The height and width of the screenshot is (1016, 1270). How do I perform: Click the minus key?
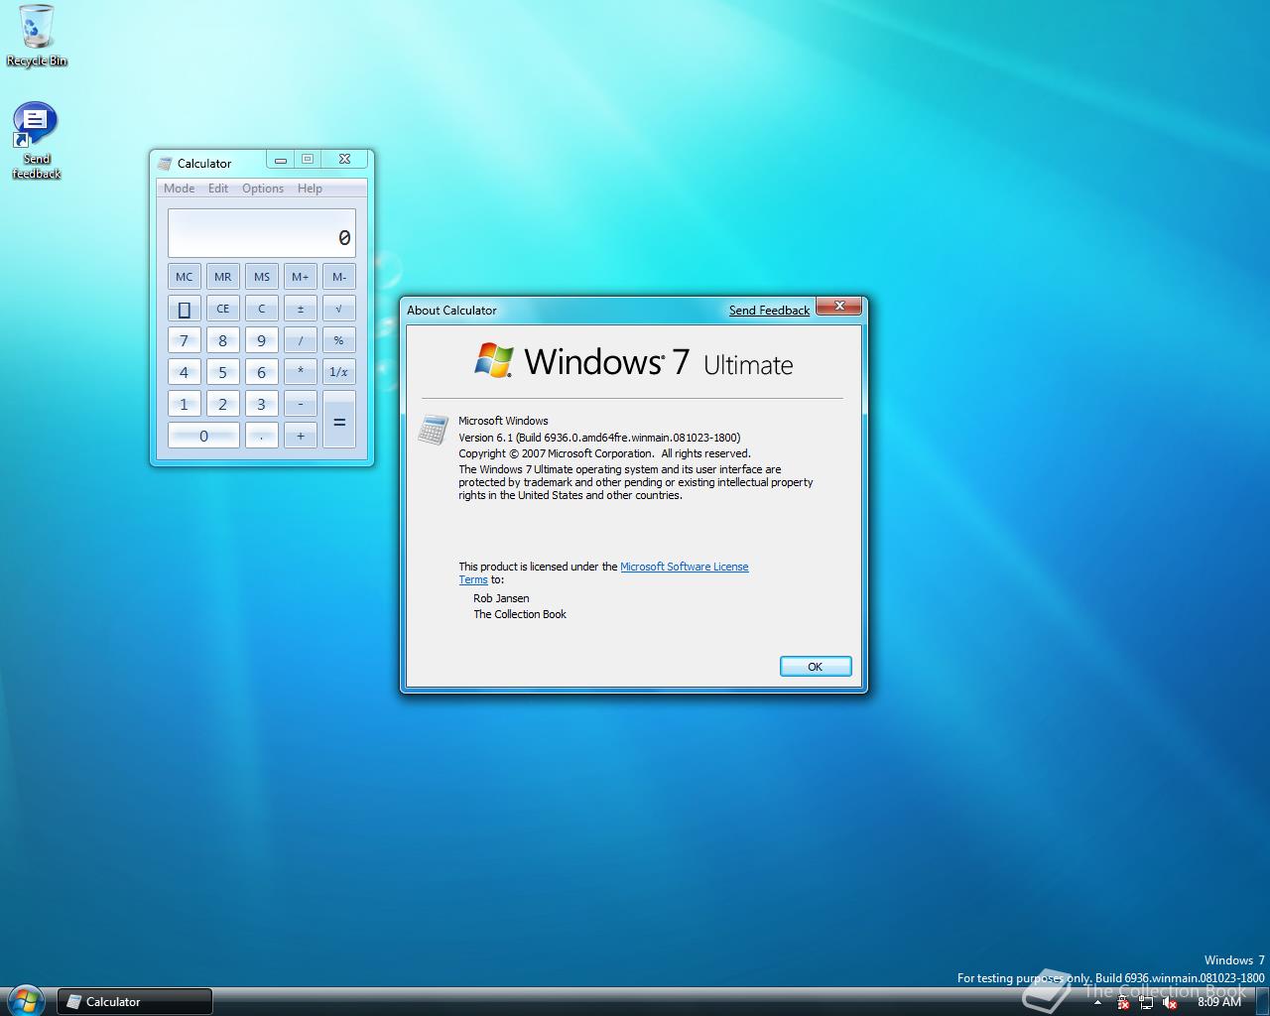coord(301,404)
